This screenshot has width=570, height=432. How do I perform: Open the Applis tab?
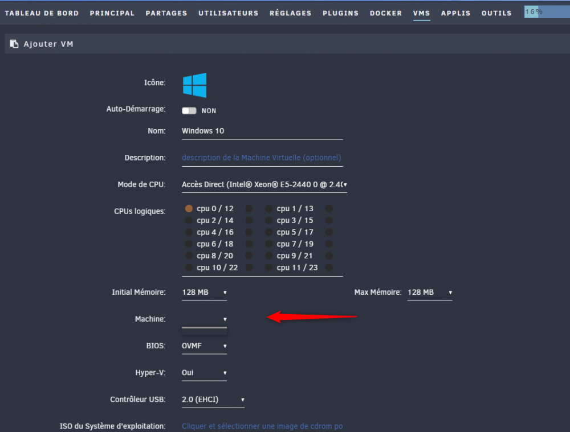[x=456, y=13]
